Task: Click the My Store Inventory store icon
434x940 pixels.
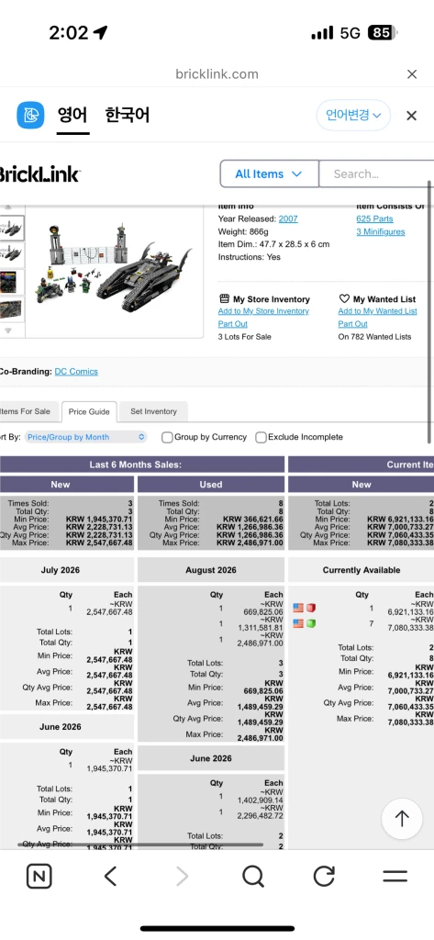Action: coord(225,298)
